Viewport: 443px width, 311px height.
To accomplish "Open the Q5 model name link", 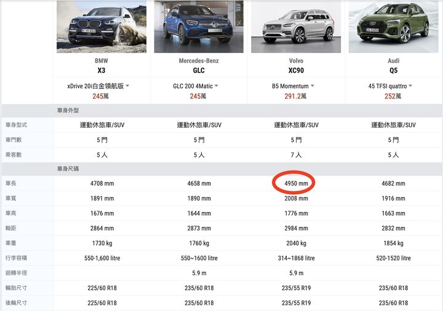I will coord(393,70).
